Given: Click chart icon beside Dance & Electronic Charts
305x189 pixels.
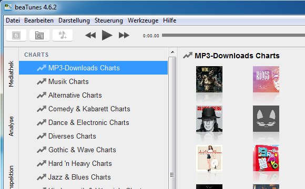Looking at the screenshot, I should 42,122.
